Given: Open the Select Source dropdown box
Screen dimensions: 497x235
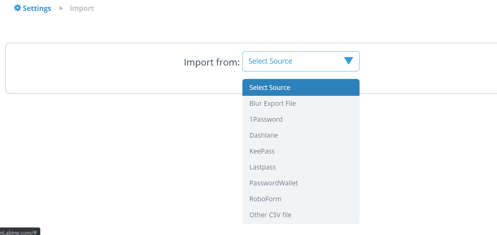Looking at the screenshot, I should (x=301, y=61).
